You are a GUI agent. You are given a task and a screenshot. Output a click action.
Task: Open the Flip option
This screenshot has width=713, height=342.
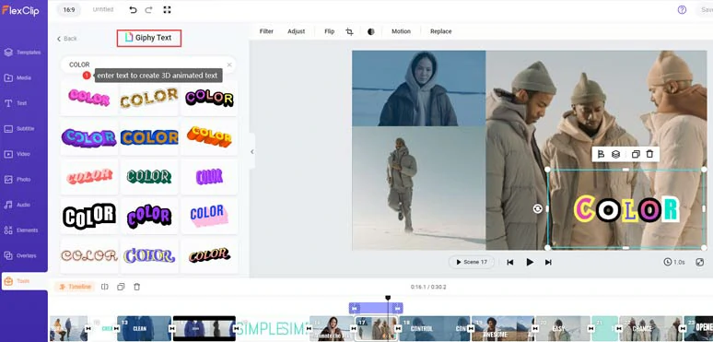coord(330,31)
